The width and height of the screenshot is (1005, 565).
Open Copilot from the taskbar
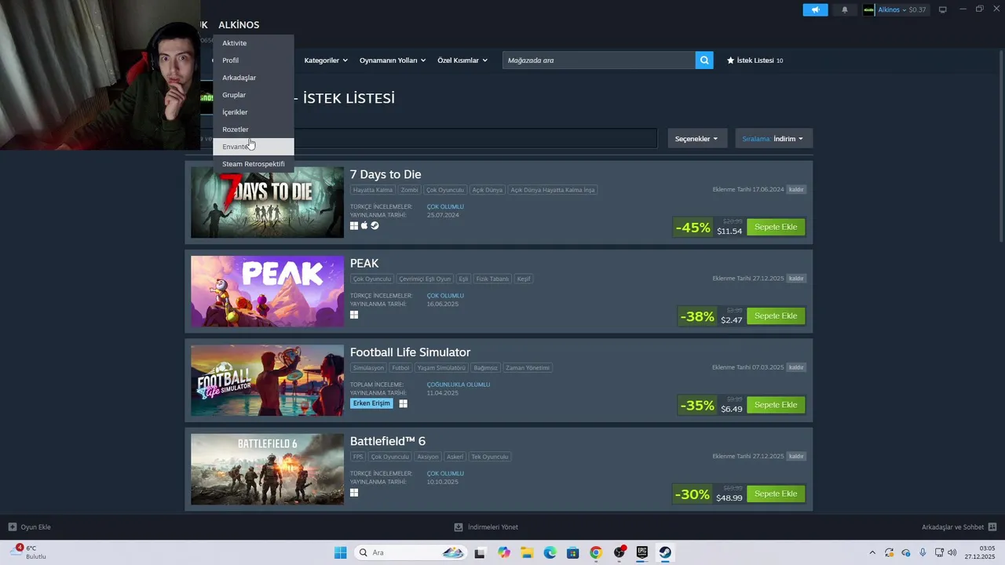coord(504,552)
